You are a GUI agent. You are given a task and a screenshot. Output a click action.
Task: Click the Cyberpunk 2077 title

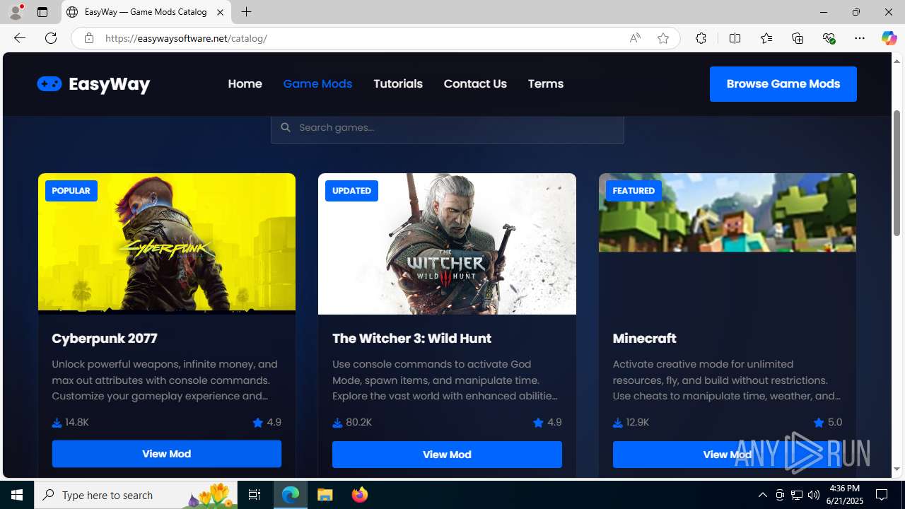pyautogui.click(x=105, y=338)
